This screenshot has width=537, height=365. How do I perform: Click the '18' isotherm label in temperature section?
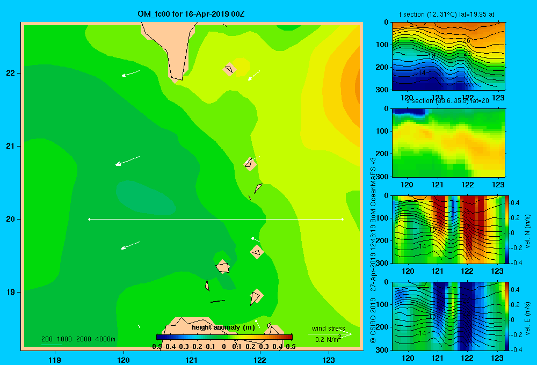(x=432, y=56)
